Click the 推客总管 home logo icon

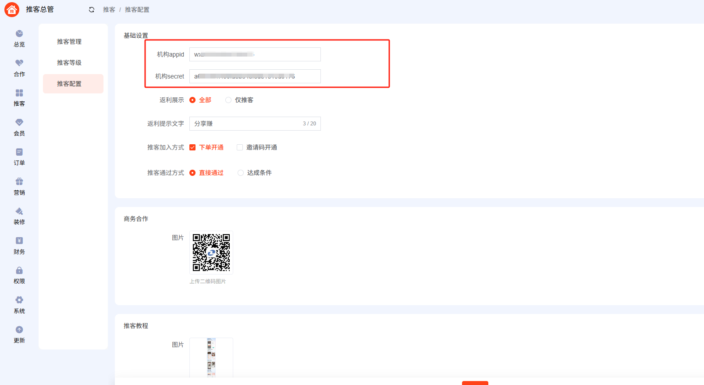[12, 10]
